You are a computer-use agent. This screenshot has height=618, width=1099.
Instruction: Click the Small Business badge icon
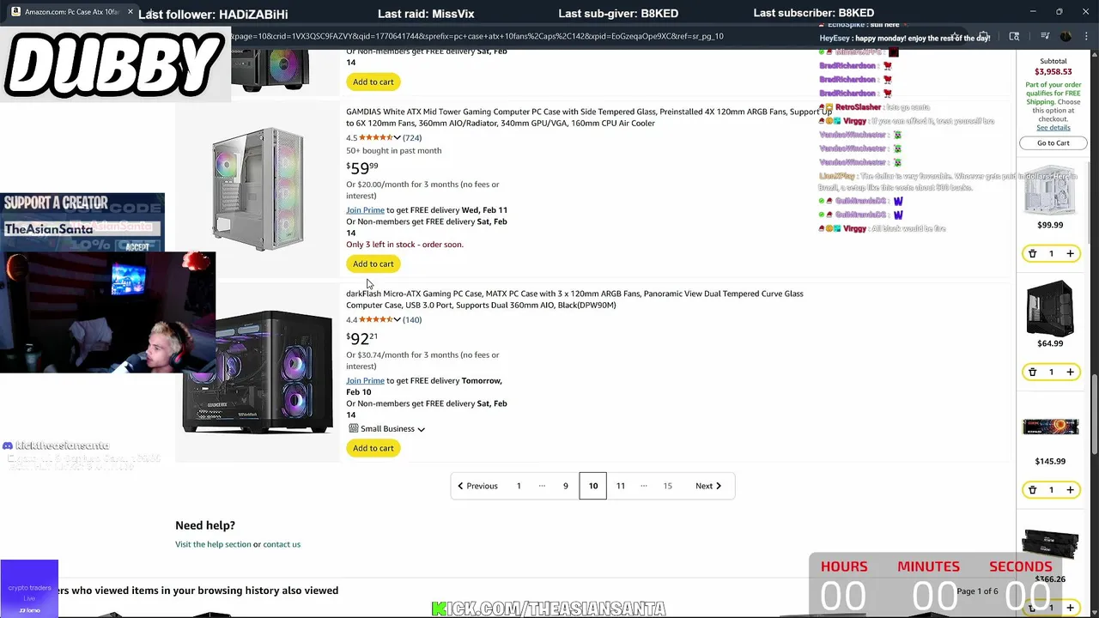tap(353, 428)
